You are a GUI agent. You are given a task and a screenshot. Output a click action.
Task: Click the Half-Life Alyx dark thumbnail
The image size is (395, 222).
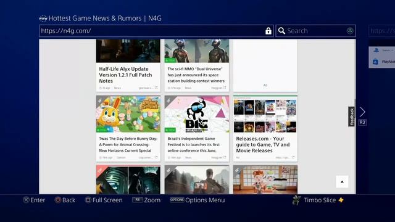coord(128,51)
